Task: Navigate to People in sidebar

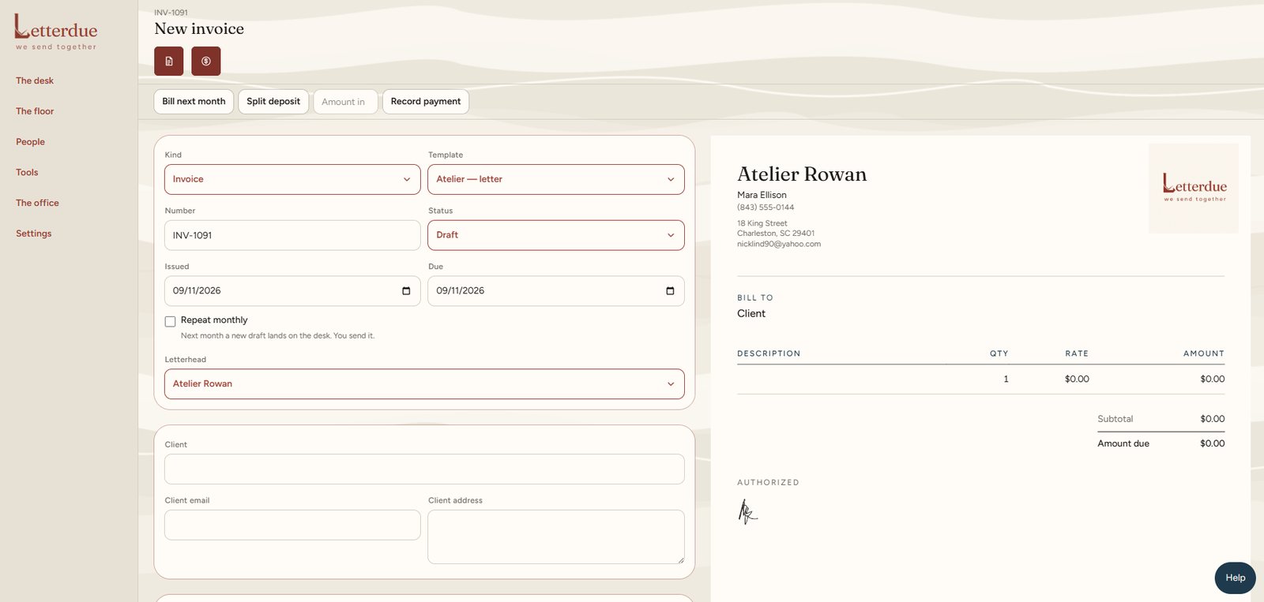Action: [30, 142]
